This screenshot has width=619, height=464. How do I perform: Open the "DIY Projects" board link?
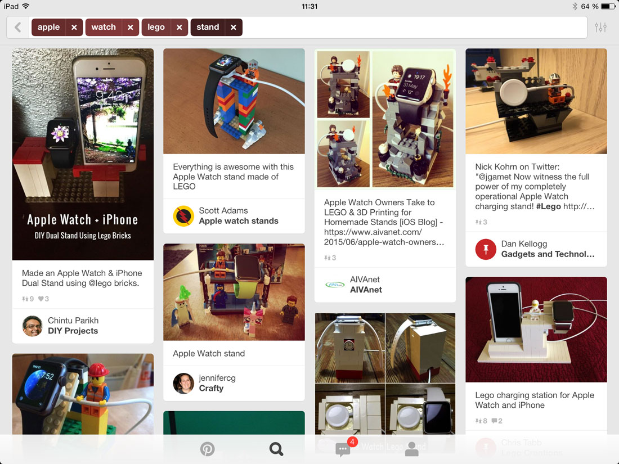click(73, 331)
